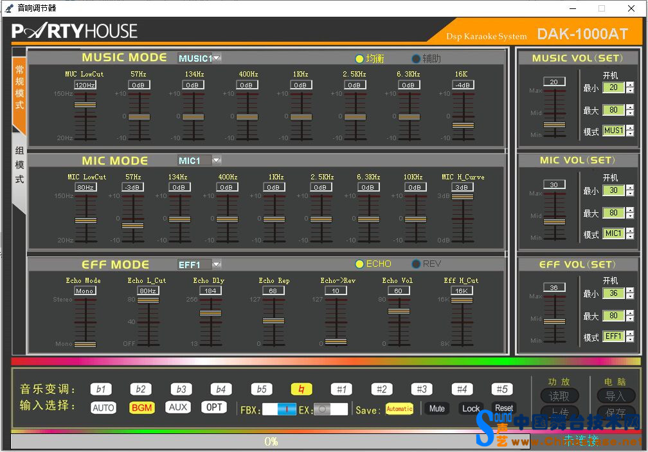Click the MIC1 startup mode stepper

(630, 234)
